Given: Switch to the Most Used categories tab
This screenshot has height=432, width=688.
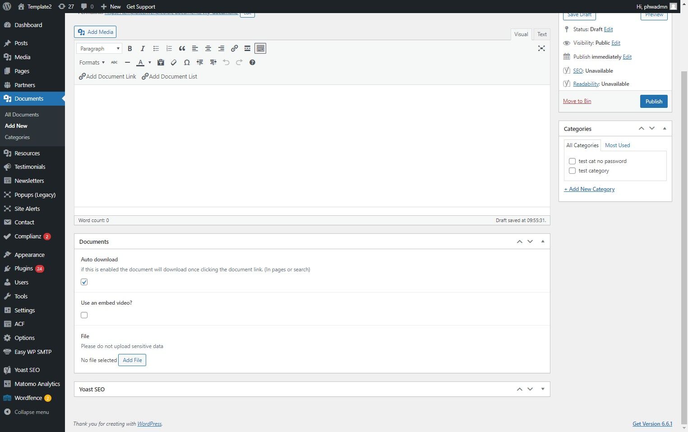Looking at the screenshot, I should (x=617, y=145).
